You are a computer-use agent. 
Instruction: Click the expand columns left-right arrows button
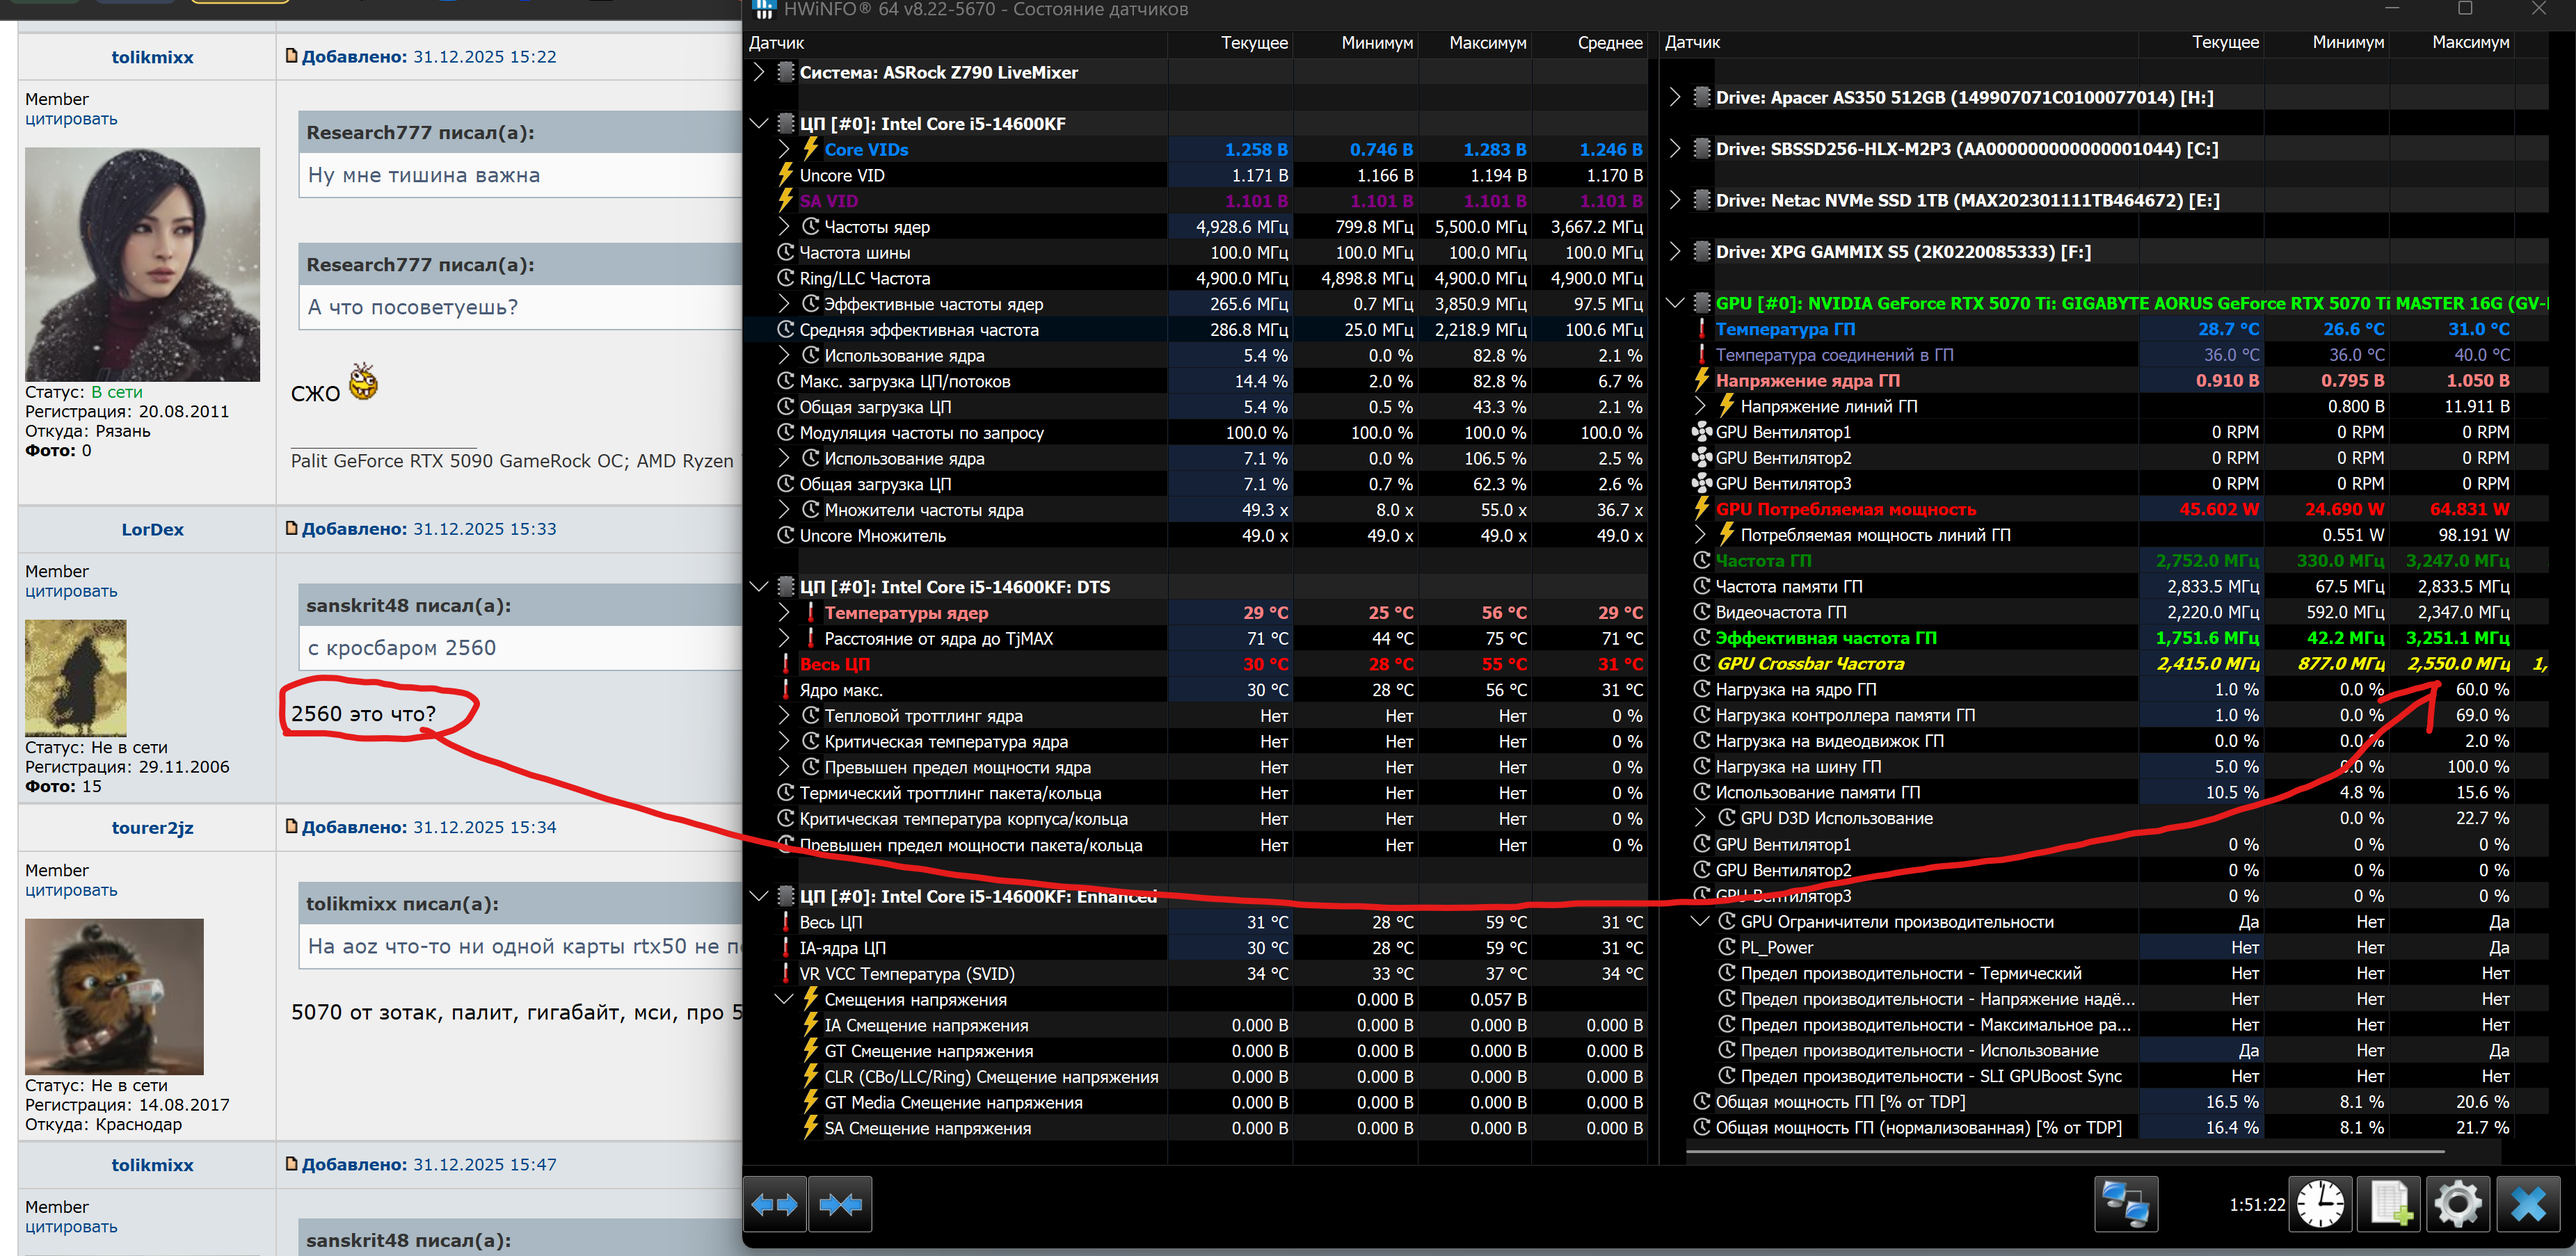(x=775, y=1205)
